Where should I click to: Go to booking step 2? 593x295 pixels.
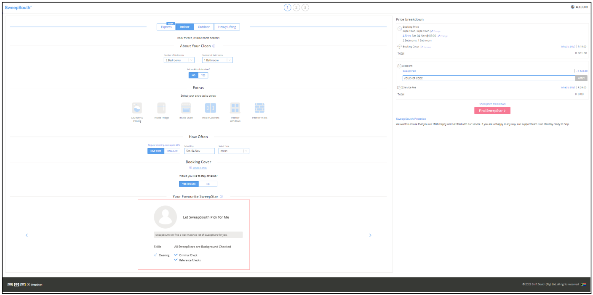296,7
